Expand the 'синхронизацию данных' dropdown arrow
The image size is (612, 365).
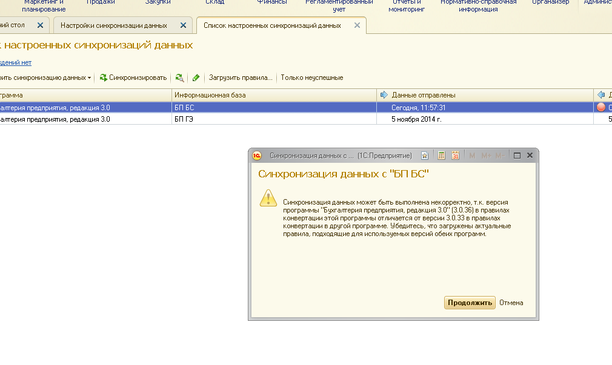click(89, 78)
